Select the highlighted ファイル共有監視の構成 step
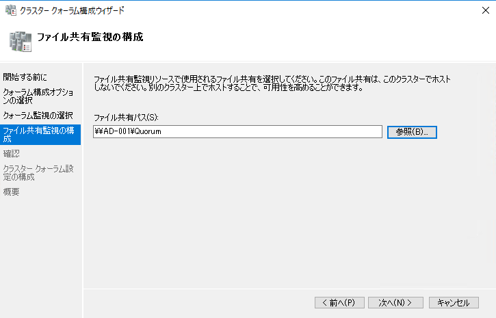Viewport: 496px width, 318px height. coord(40,135)
